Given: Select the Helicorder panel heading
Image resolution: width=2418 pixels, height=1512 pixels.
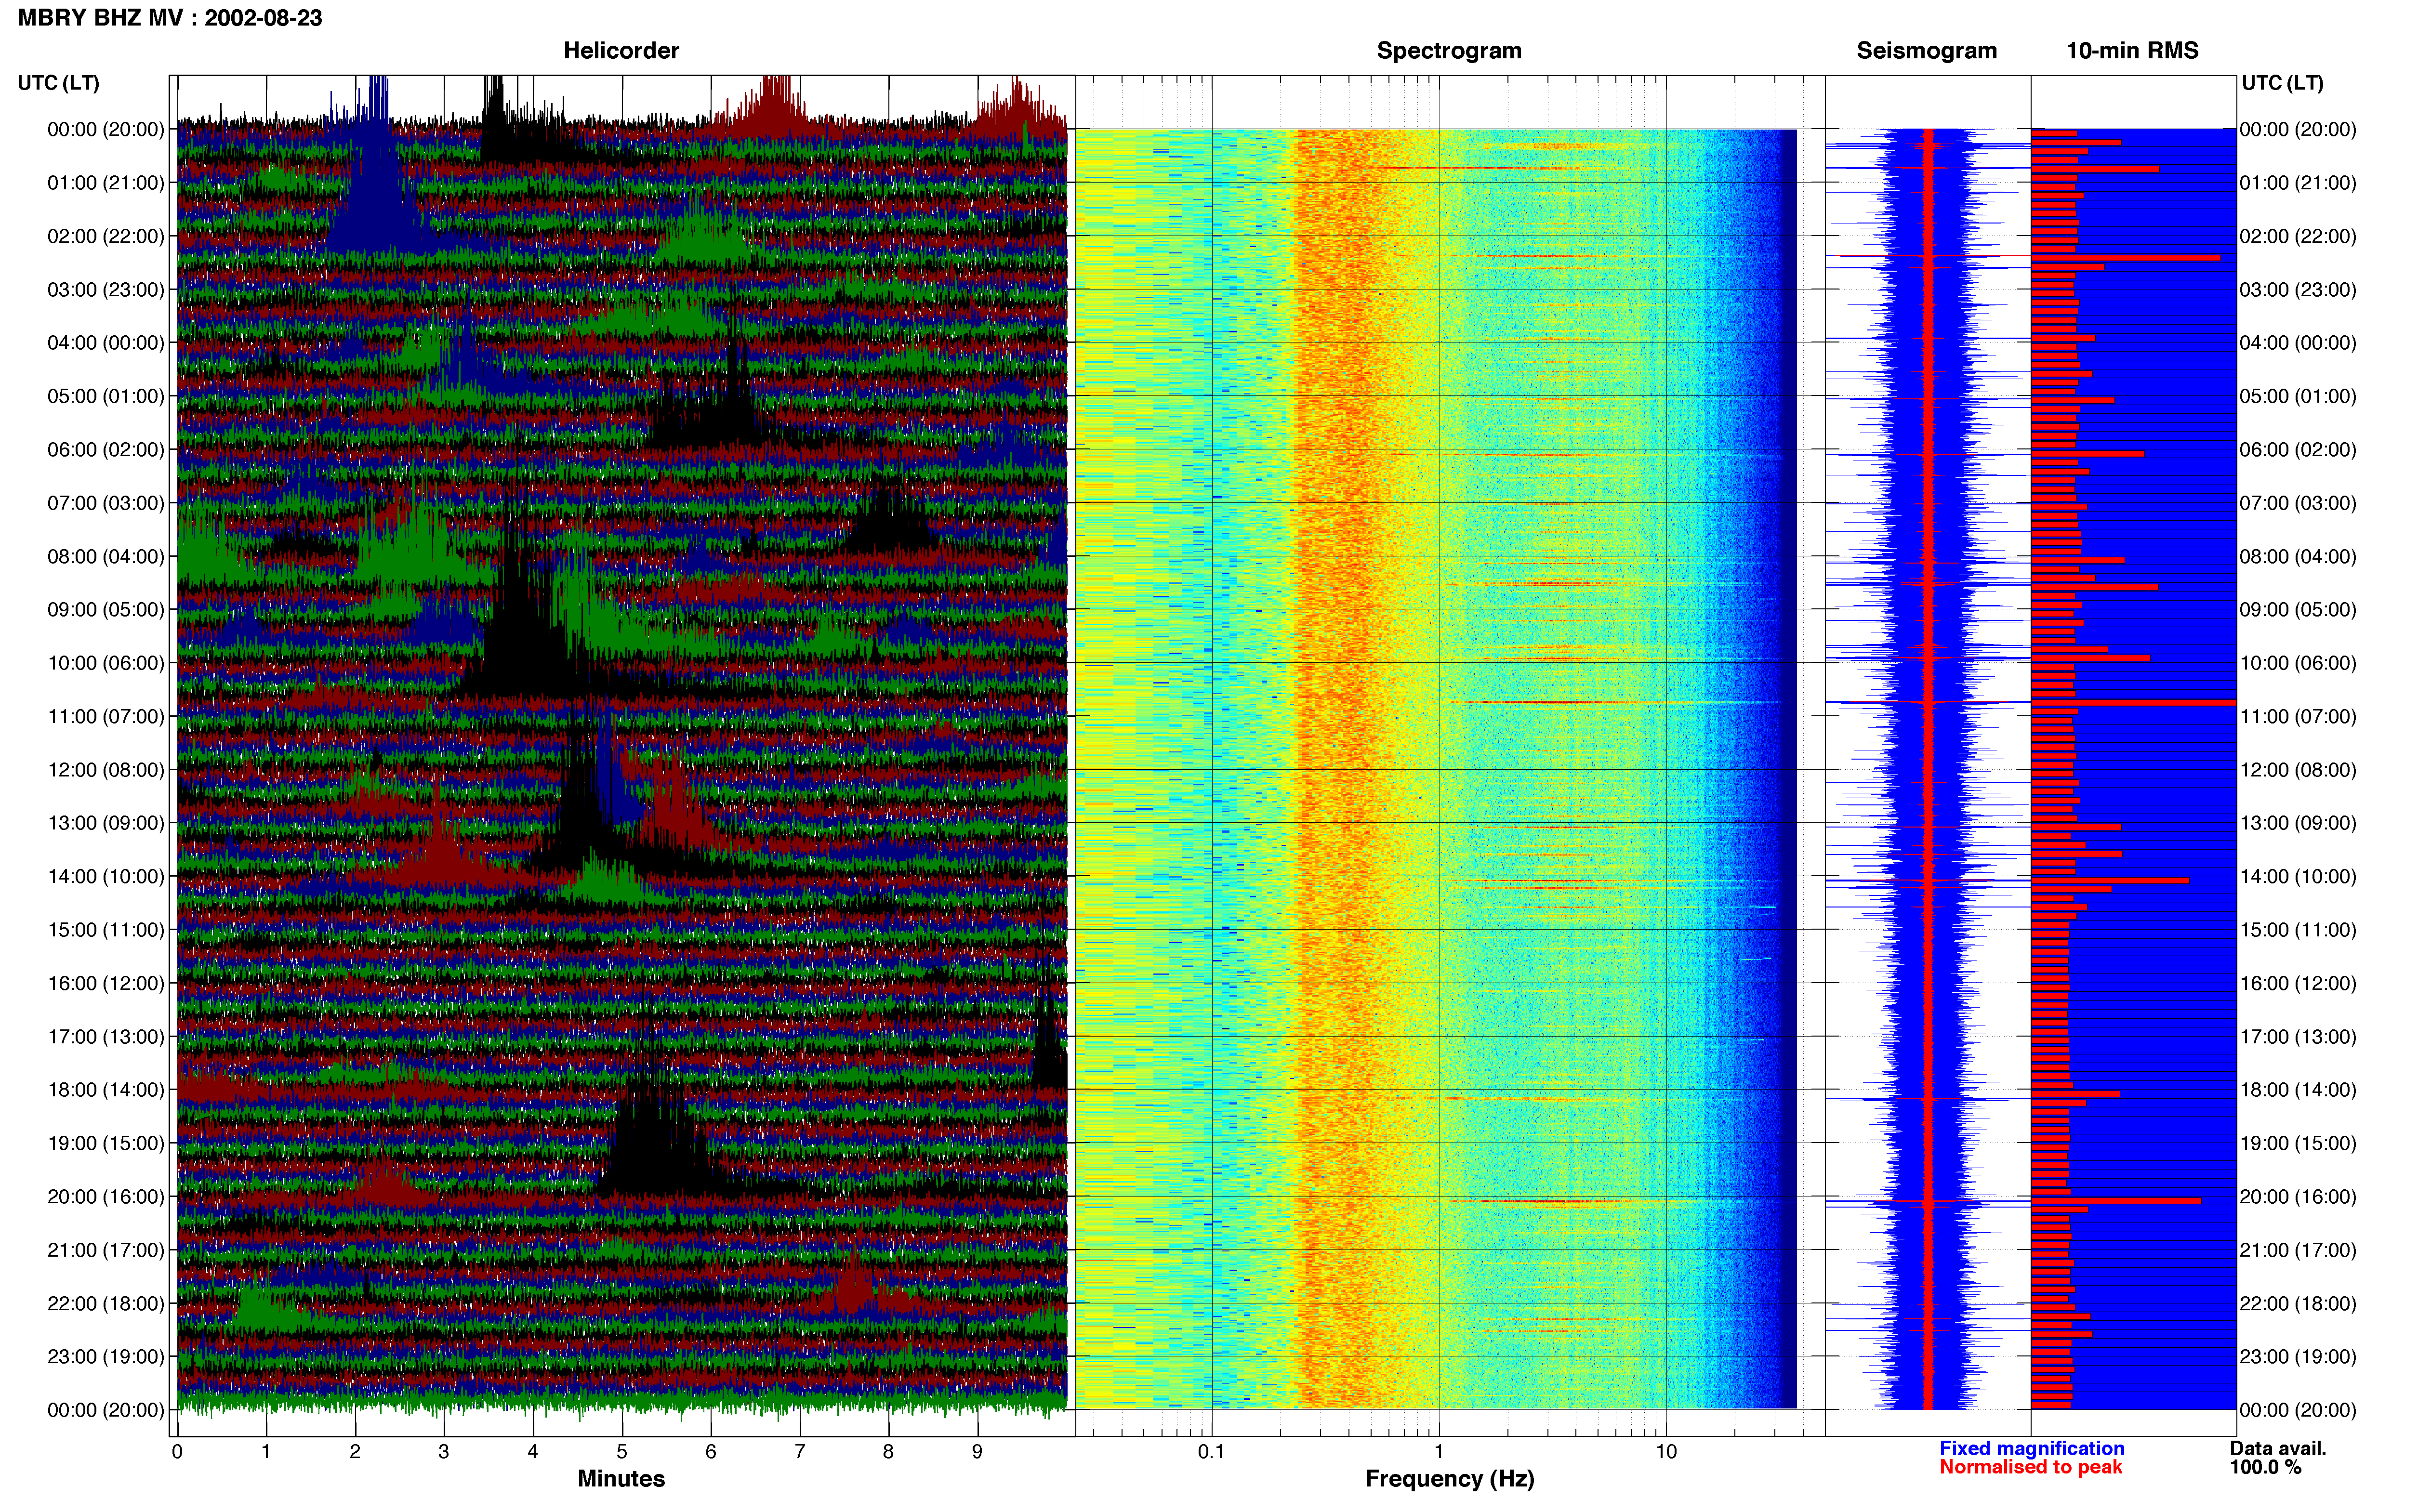Looking at the screenshot, I should (621, 50).
